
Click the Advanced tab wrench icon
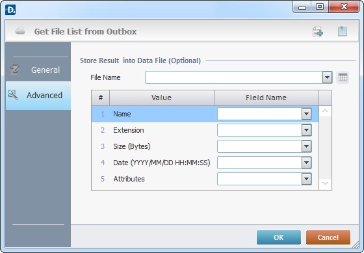[13, 95]
